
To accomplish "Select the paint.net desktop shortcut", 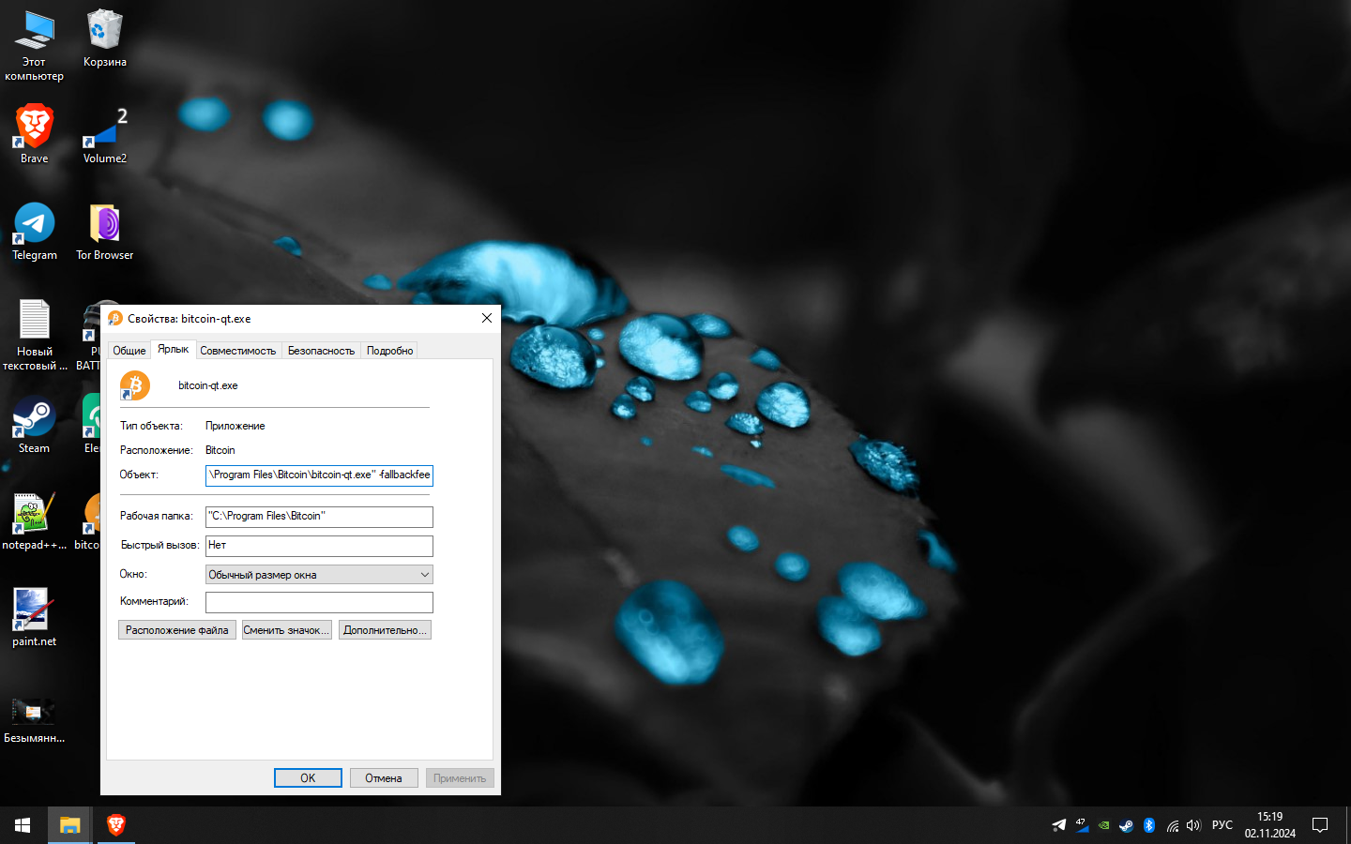I will [x=34, y=617].
